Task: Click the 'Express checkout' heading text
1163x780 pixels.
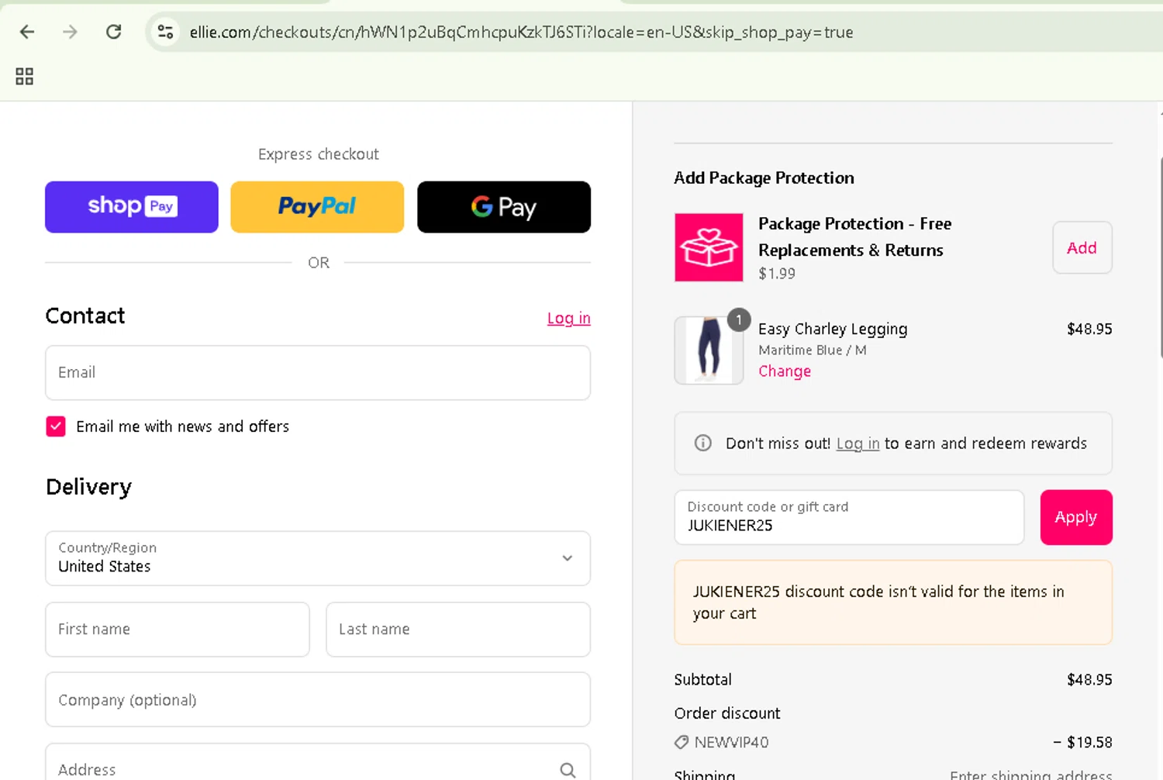Action: pyautogui.click(x=319, y=154)
